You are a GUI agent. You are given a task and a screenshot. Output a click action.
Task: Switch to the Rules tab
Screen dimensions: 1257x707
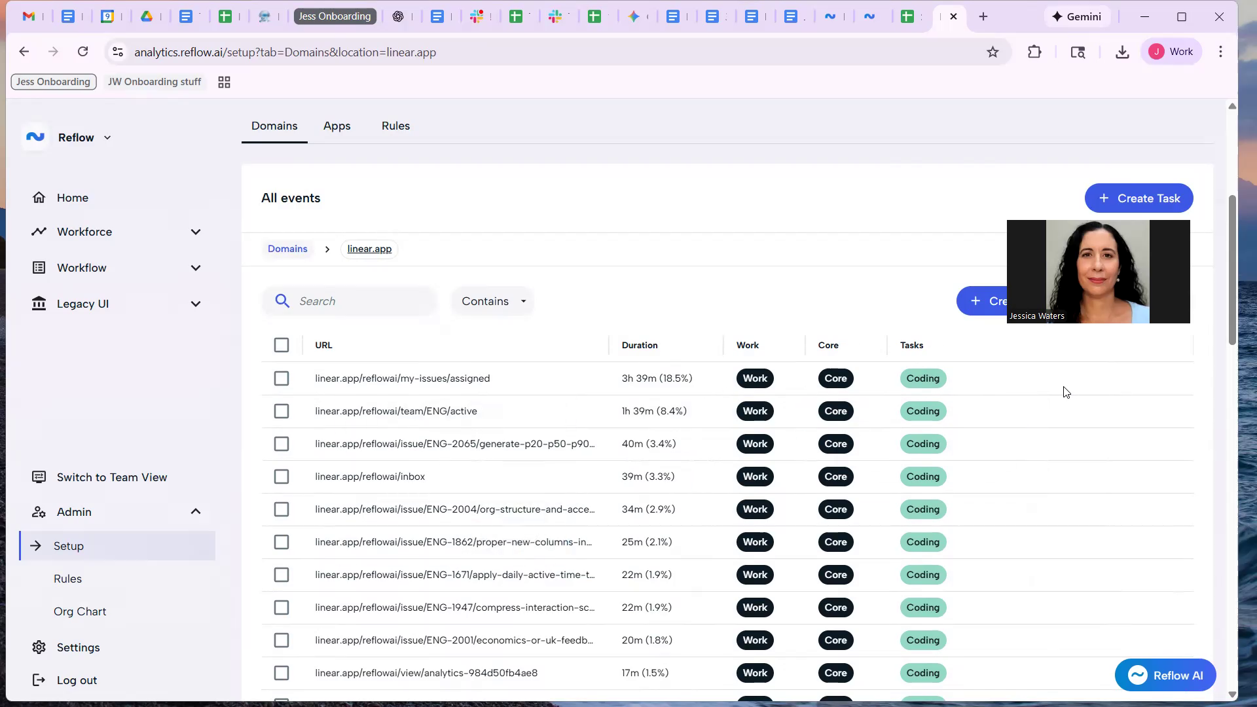(395, 126)
